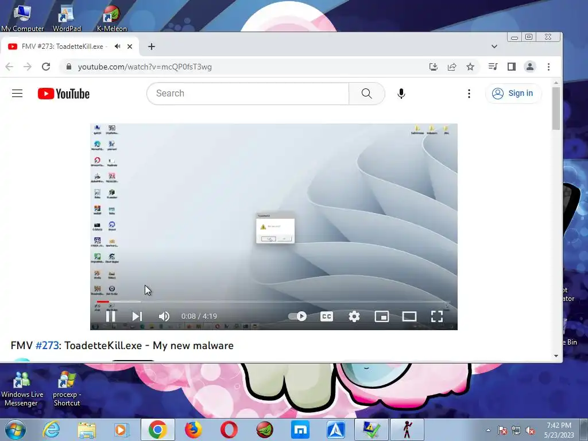Image resolution: width=588 pixels, height=441 pixels.
Task: Share this page icon
Action: (452, 67)
